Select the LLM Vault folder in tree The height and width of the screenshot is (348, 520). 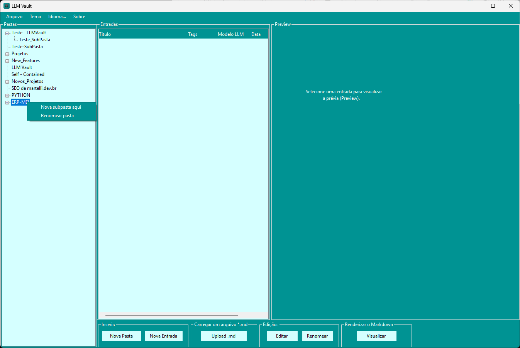click(x=22, y=67)
